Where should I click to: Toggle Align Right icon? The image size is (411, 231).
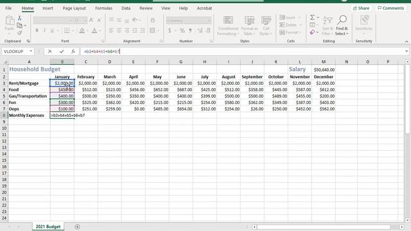pyautogui.click(x=127, y=30)
